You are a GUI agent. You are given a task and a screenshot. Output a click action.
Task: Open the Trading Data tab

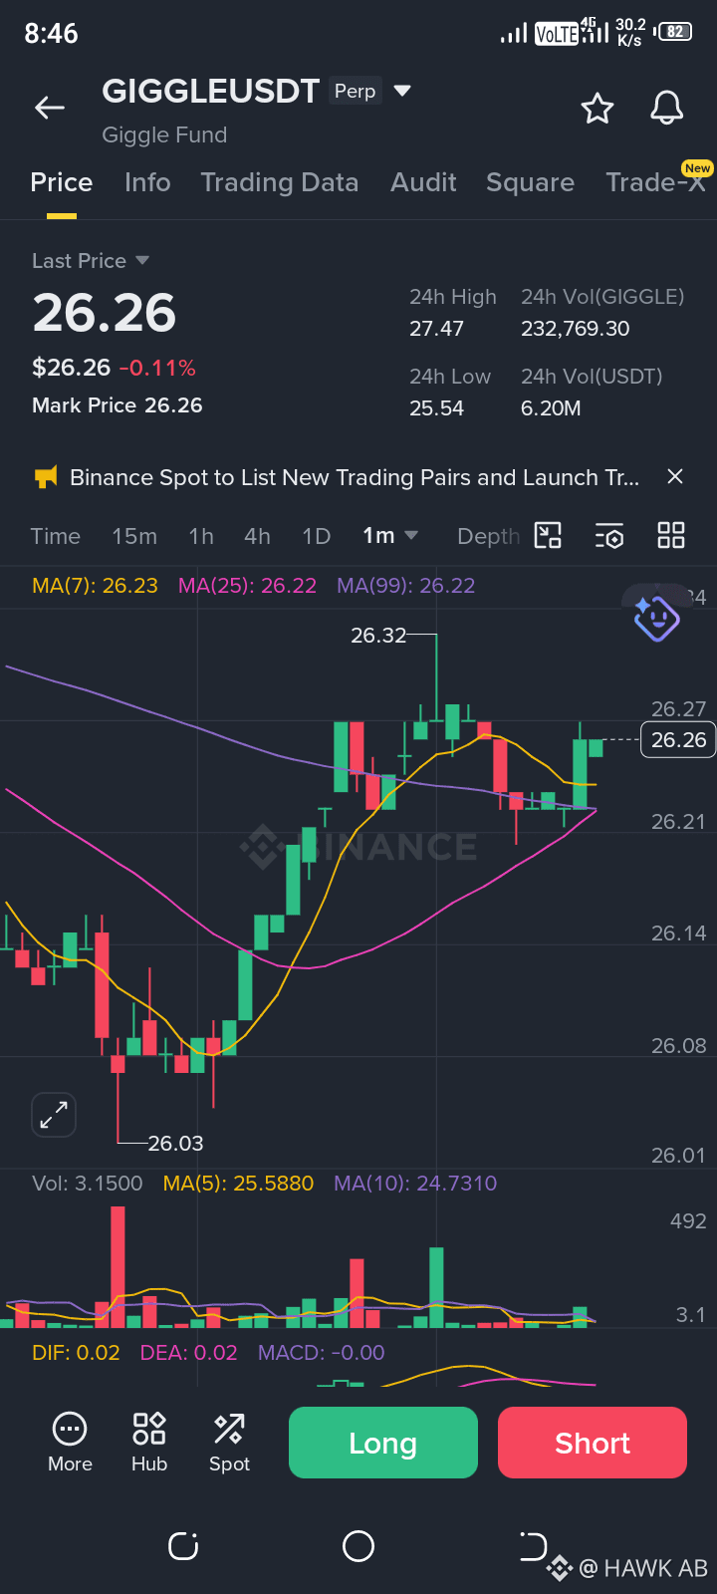(280, 182)
